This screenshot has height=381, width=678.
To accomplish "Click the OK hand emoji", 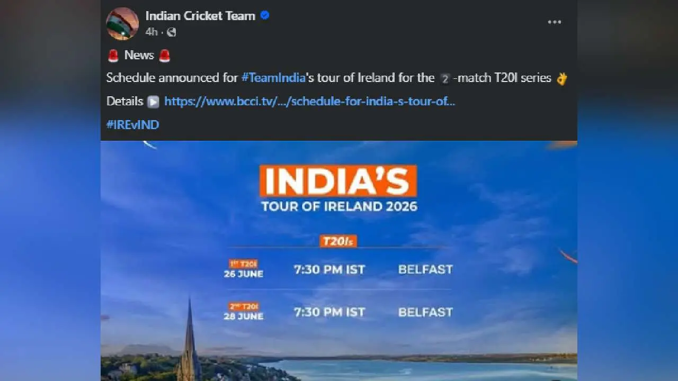I will [x=561, y=78].
